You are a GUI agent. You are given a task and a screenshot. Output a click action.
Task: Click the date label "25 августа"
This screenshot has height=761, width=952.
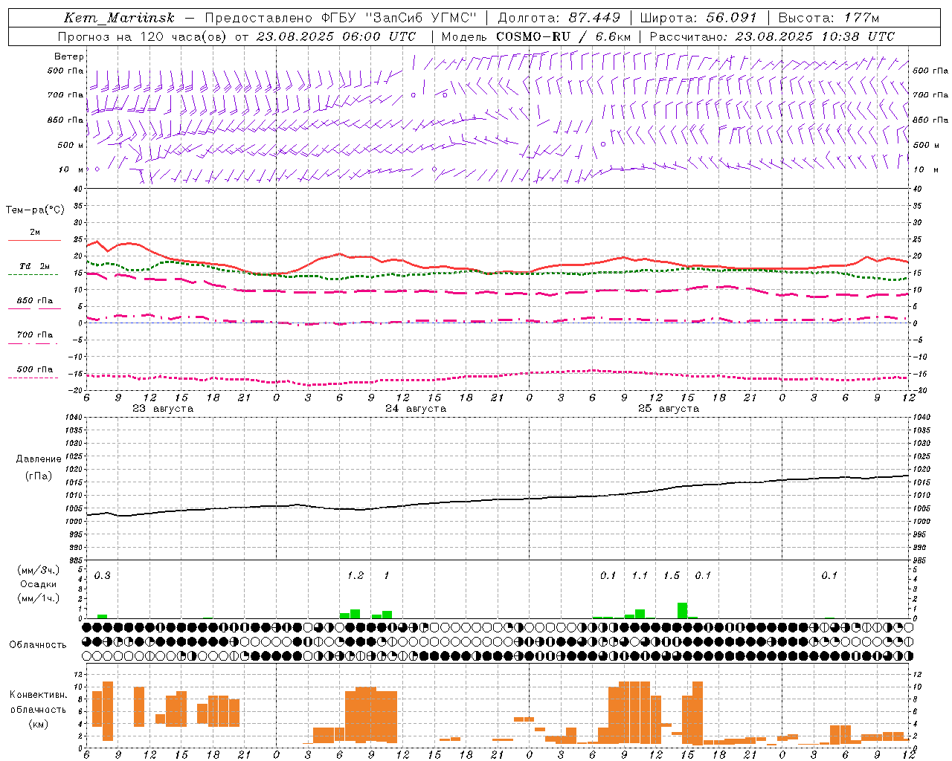point(669,409)
